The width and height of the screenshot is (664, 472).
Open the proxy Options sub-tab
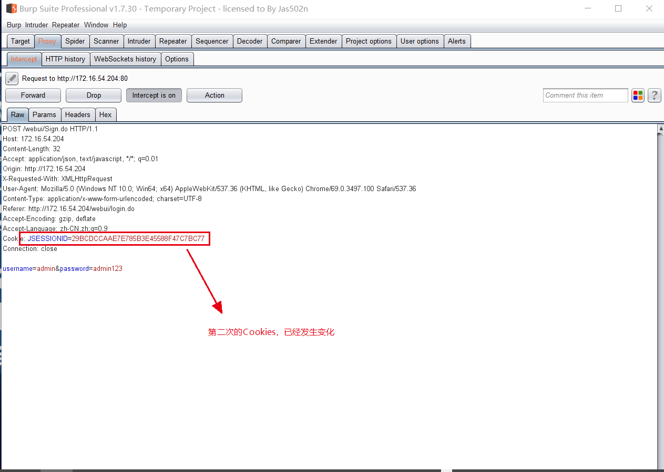pyautogui.click(x=177, y=59)
